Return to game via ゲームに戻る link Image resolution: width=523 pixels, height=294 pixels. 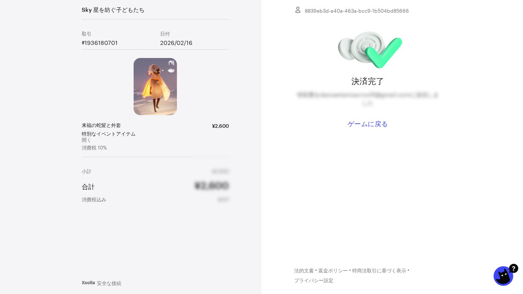[x=368, y=124]
